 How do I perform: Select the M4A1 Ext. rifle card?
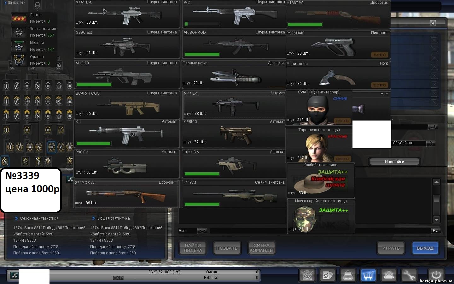click(127, 14)
